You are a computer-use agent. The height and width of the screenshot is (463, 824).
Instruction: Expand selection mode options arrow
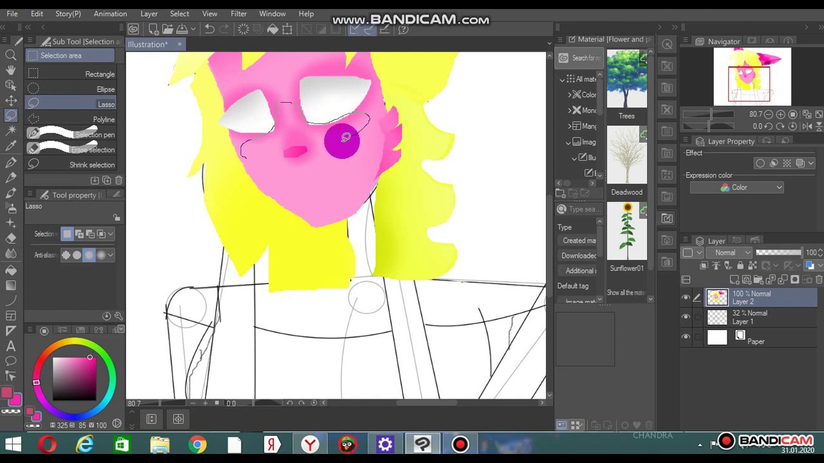click(111, 234)
